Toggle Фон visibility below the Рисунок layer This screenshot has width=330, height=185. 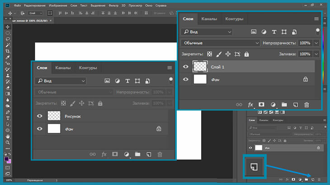pos(40,129)
